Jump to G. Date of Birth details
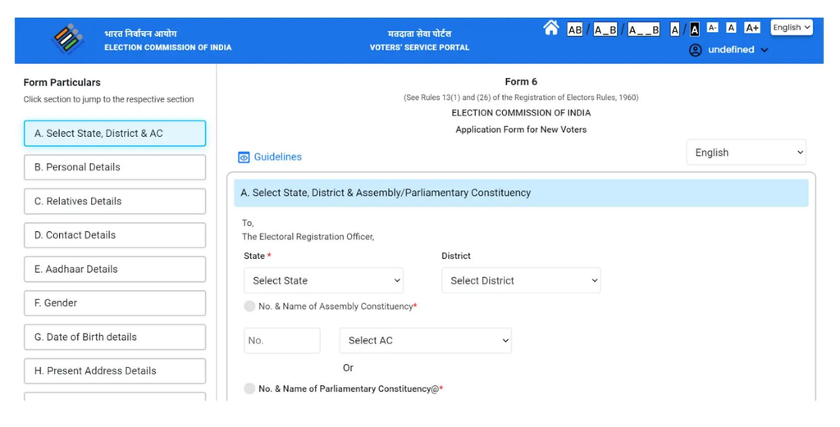The width and height of the screenshot is (840, 427). (115, 337)
